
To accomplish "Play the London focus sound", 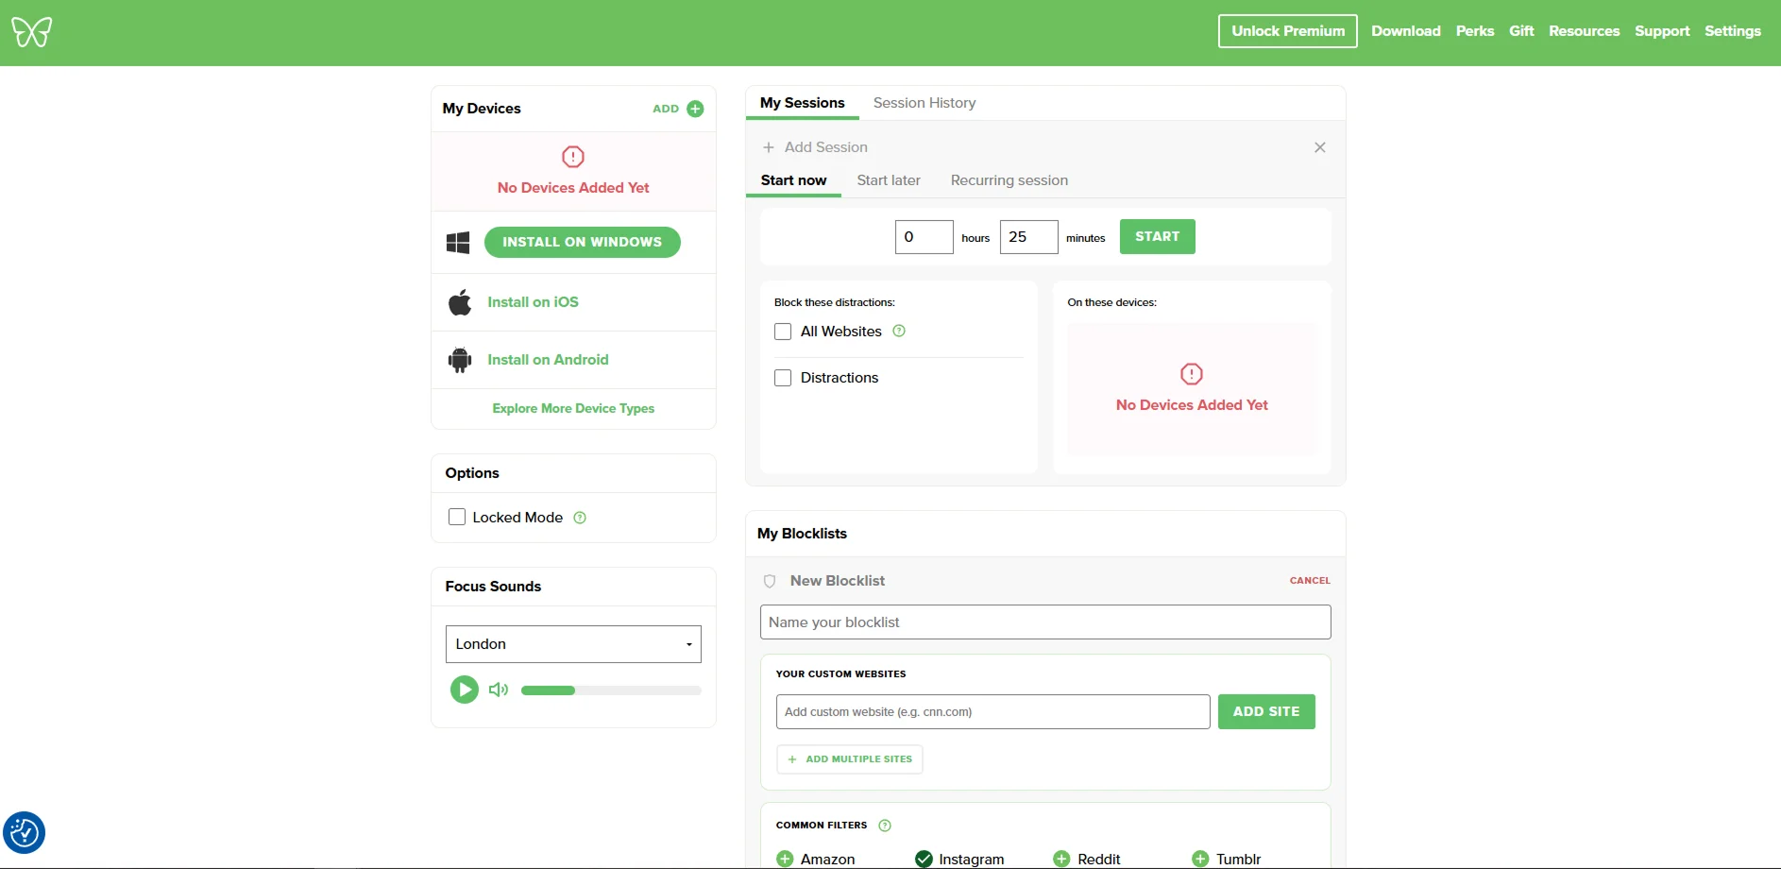I will point(464,690).
